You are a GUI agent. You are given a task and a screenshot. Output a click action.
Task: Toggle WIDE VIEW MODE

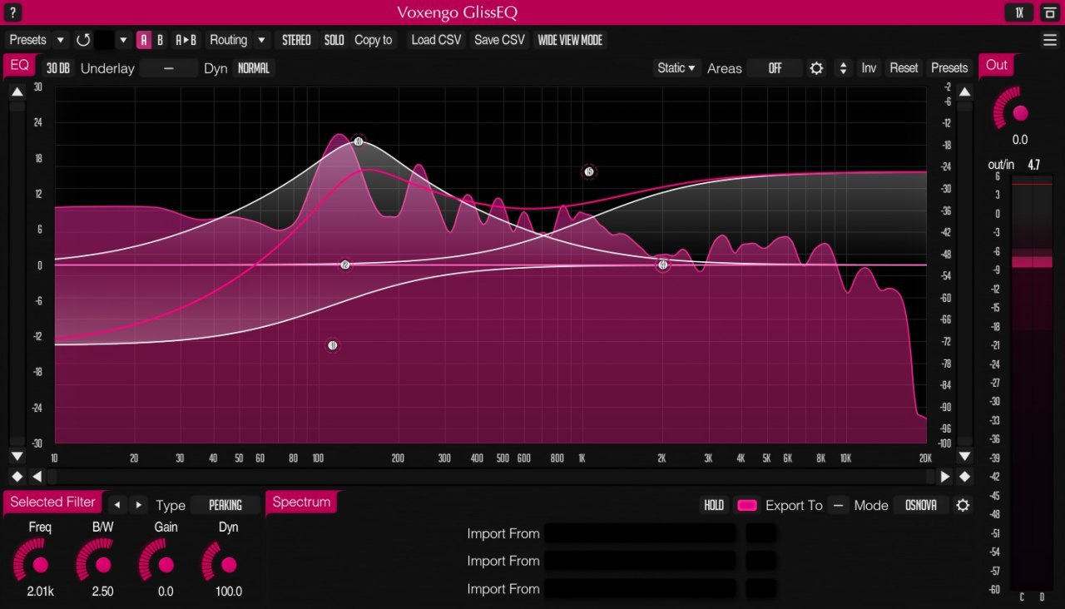coord(570,40)
